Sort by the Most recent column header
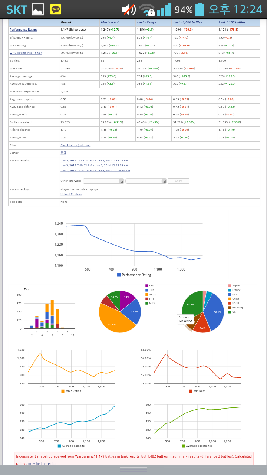The height and width of the screenshot is (475, 267). [x=110, y=22]
